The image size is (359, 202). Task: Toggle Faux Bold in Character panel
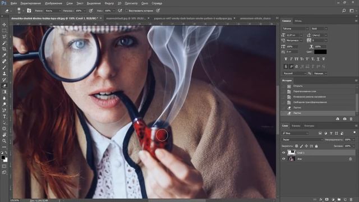point(286,59)
